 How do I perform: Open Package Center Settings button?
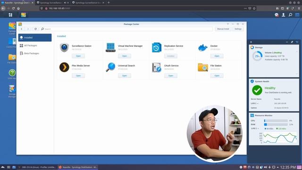[x=238, y=29]
